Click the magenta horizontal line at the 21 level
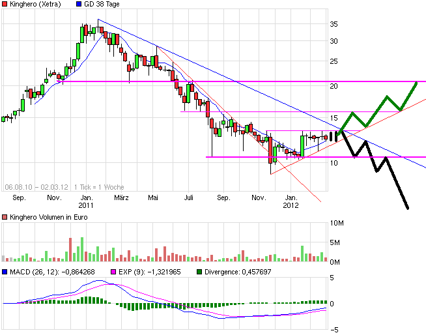Screen dimensions: 426x335 tap(241, 81)
